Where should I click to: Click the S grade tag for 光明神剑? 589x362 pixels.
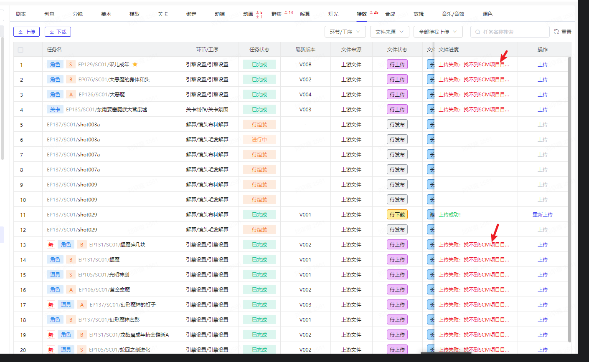[71, 275]
